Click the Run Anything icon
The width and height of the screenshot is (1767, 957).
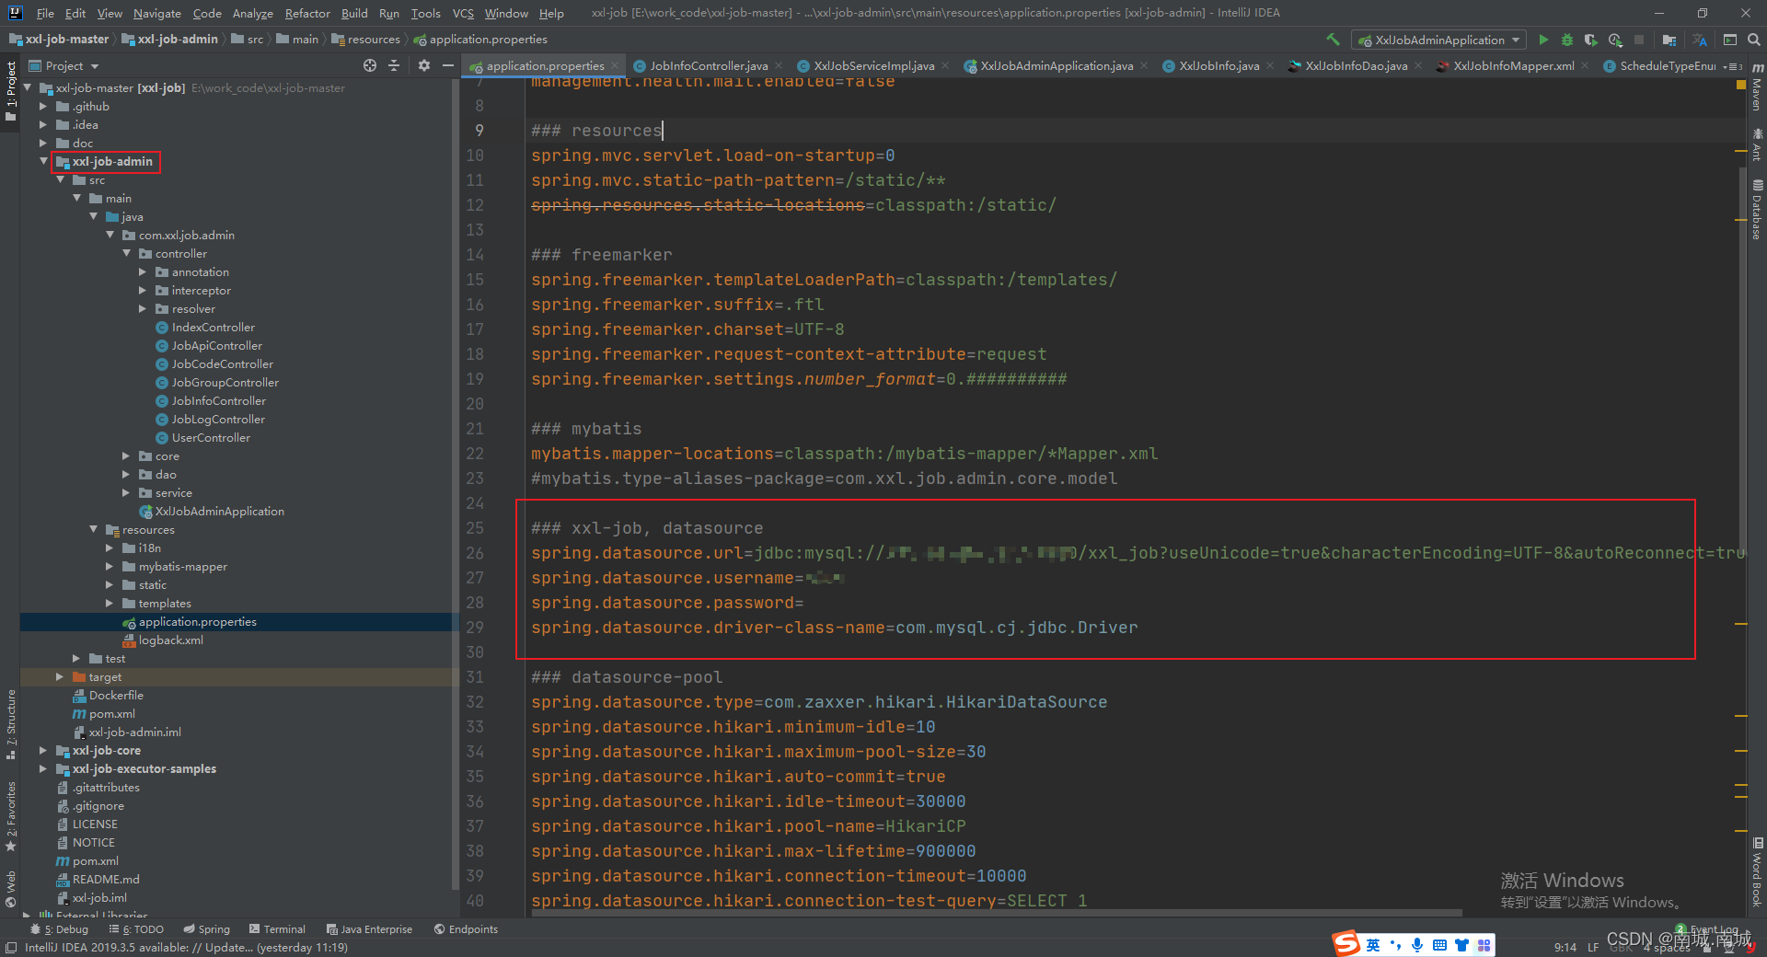coord(1730,40)
